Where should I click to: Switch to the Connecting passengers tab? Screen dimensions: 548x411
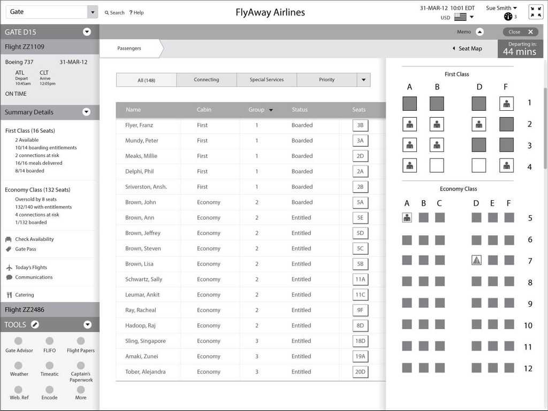click(x=207, y=80)
